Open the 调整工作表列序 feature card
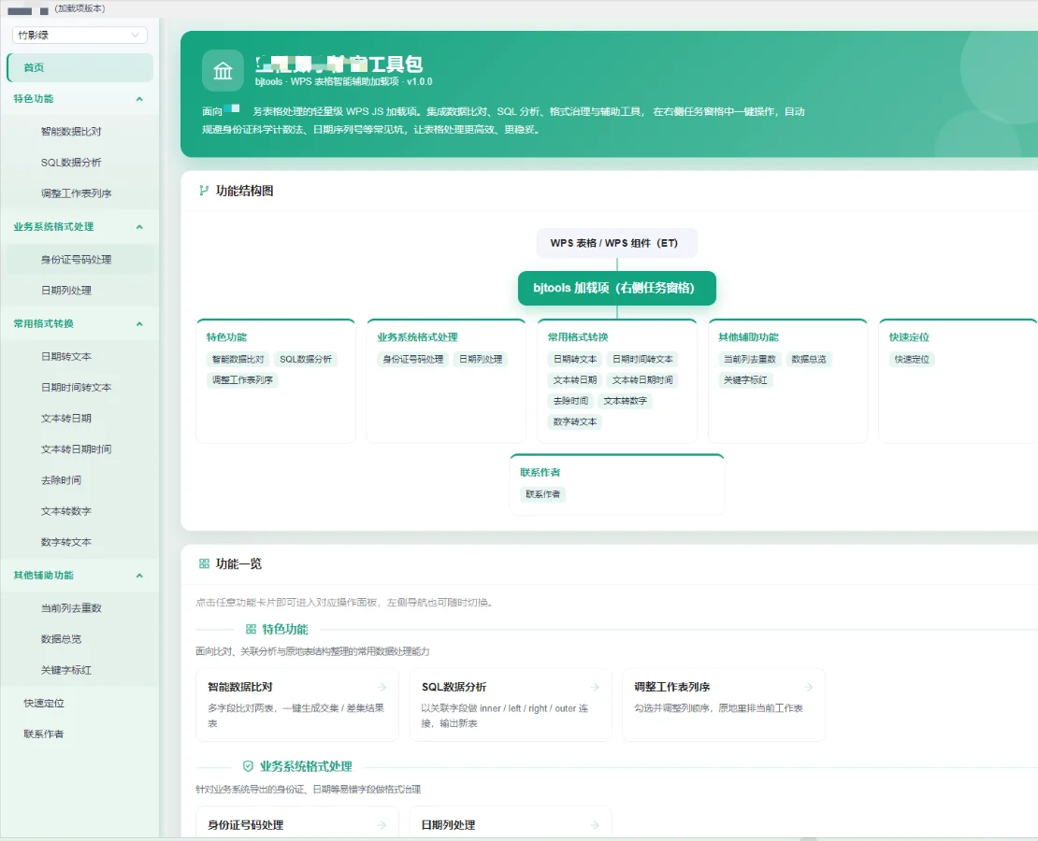This screenshot has width=1038, height=841. [x=724, y=705]
